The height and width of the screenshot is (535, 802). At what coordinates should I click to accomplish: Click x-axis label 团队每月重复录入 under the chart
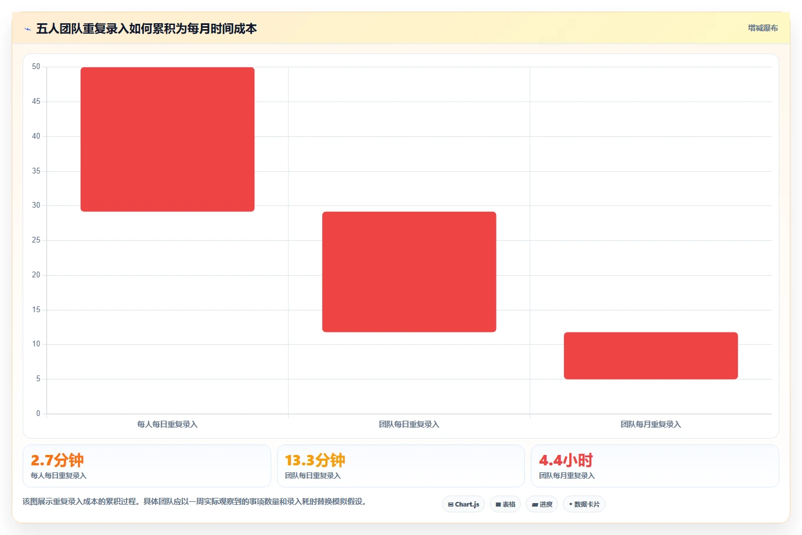coord(651,424)
